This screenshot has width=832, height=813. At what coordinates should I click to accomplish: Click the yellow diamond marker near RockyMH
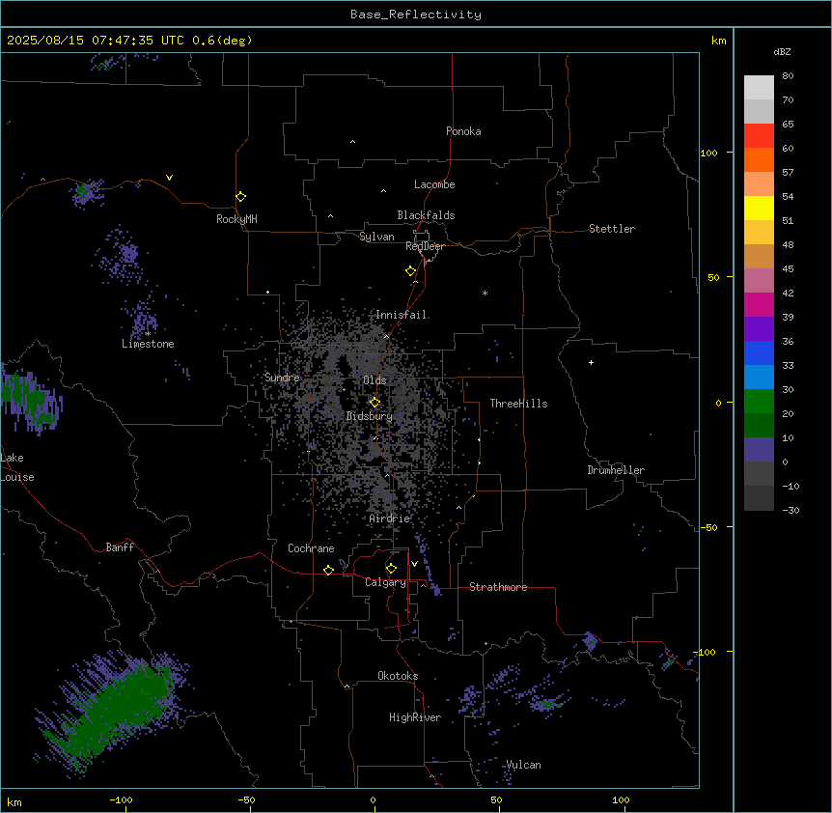coord(240,197)
